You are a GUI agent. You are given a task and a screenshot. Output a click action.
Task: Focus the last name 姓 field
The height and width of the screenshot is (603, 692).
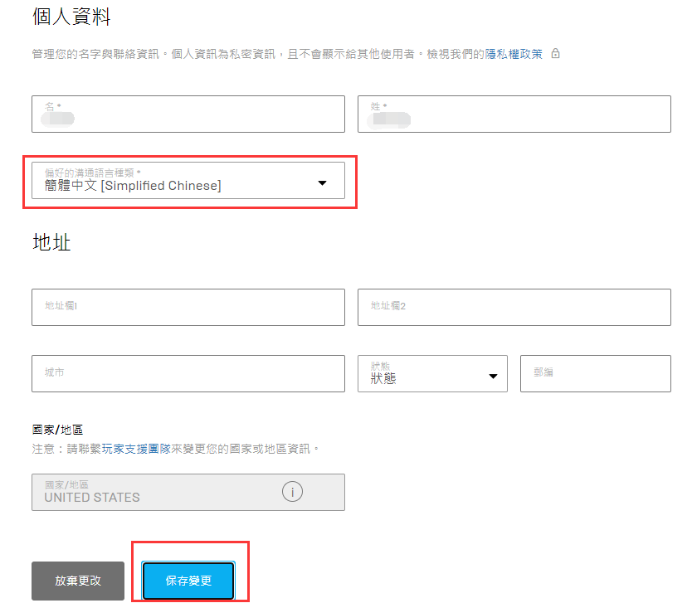tap(514, 114)
